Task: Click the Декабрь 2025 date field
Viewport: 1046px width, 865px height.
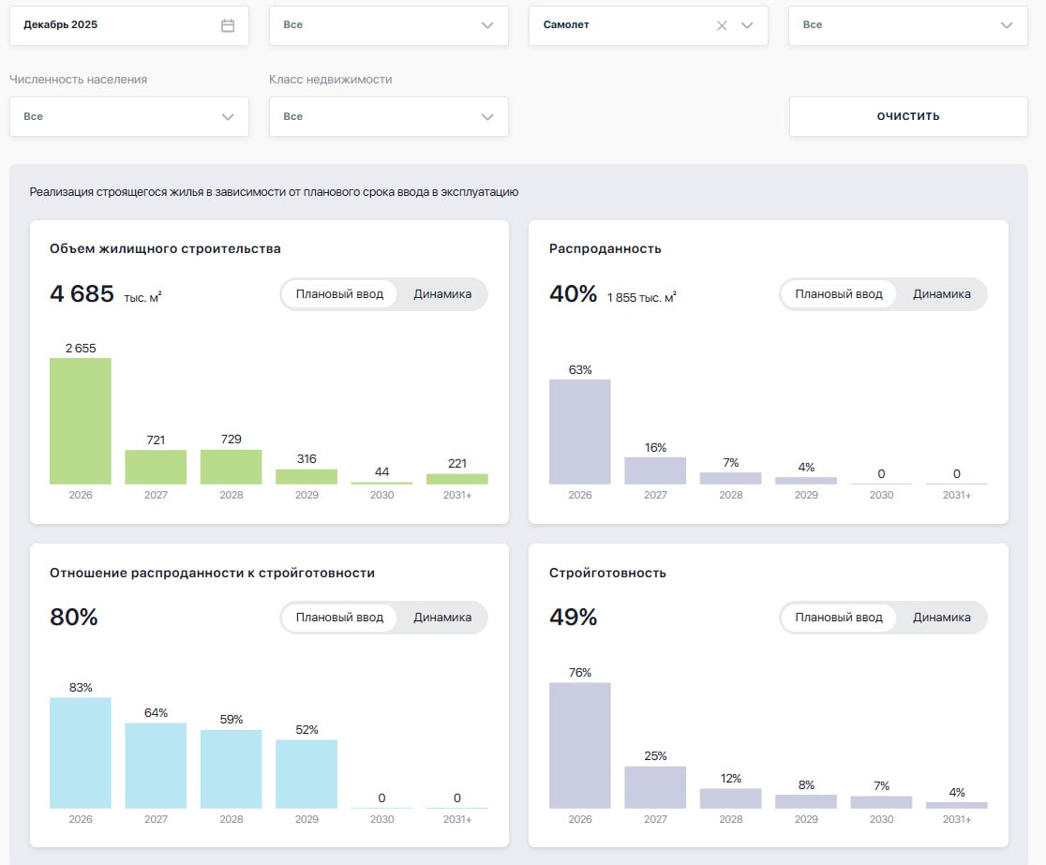Action: coord(112,25)
